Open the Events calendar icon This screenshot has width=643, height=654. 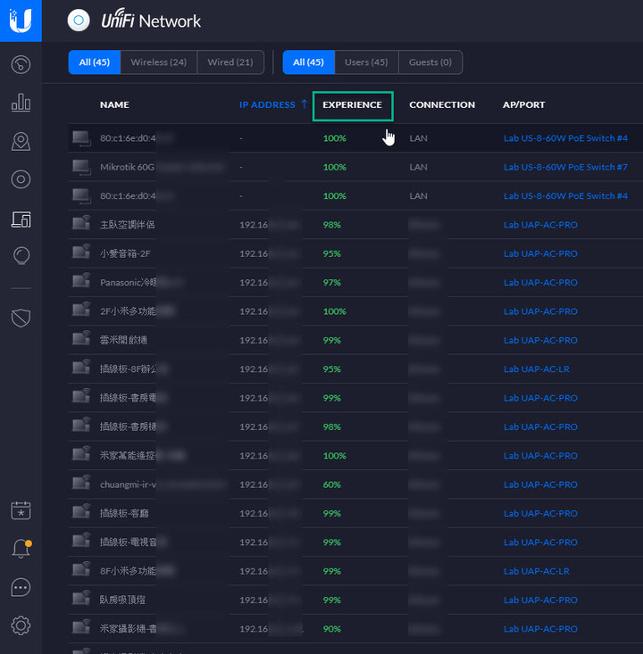[21, 510]
